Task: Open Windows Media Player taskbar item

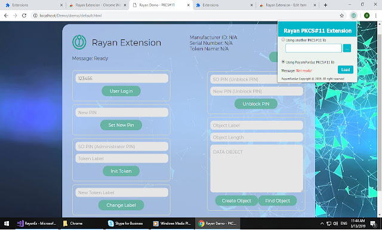Action: (x=172, y=223)
